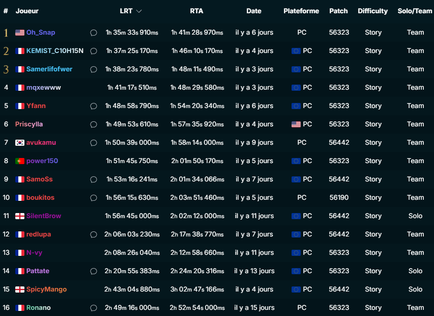The height and width of the screenshot is (316, 434).
Task: Click patch value 56190 in boukitos's row
Action: tap(339, 197)
